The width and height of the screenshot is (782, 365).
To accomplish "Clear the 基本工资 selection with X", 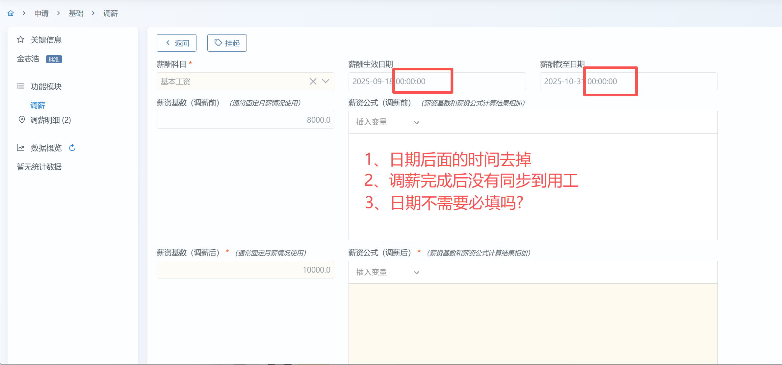I will coord(313,81).
